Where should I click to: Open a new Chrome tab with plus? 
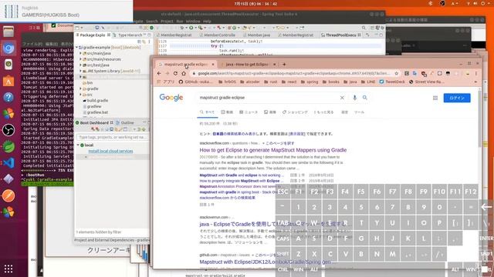284,64
